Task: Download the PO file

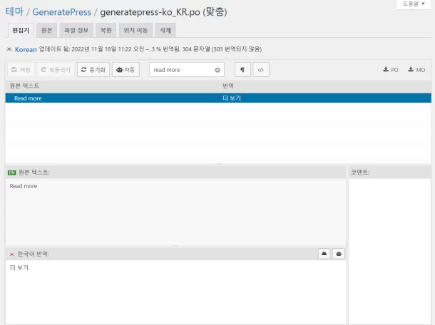Action: pos(391,70)
